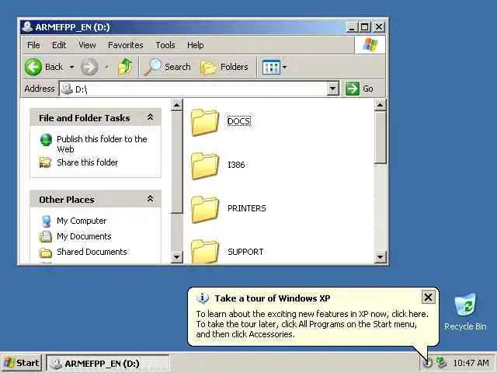The image size is (497, 373).
Task: Select the I386 folder icon
Action: 205,166
